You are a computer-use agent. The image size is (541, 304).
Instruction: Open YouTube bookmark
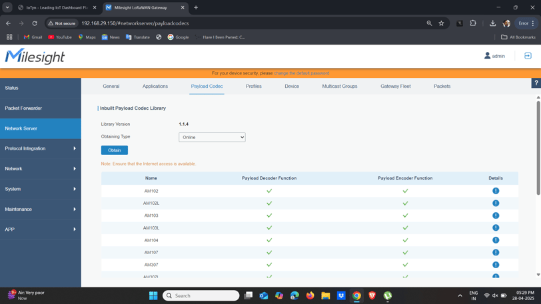[x=60, y=37]
